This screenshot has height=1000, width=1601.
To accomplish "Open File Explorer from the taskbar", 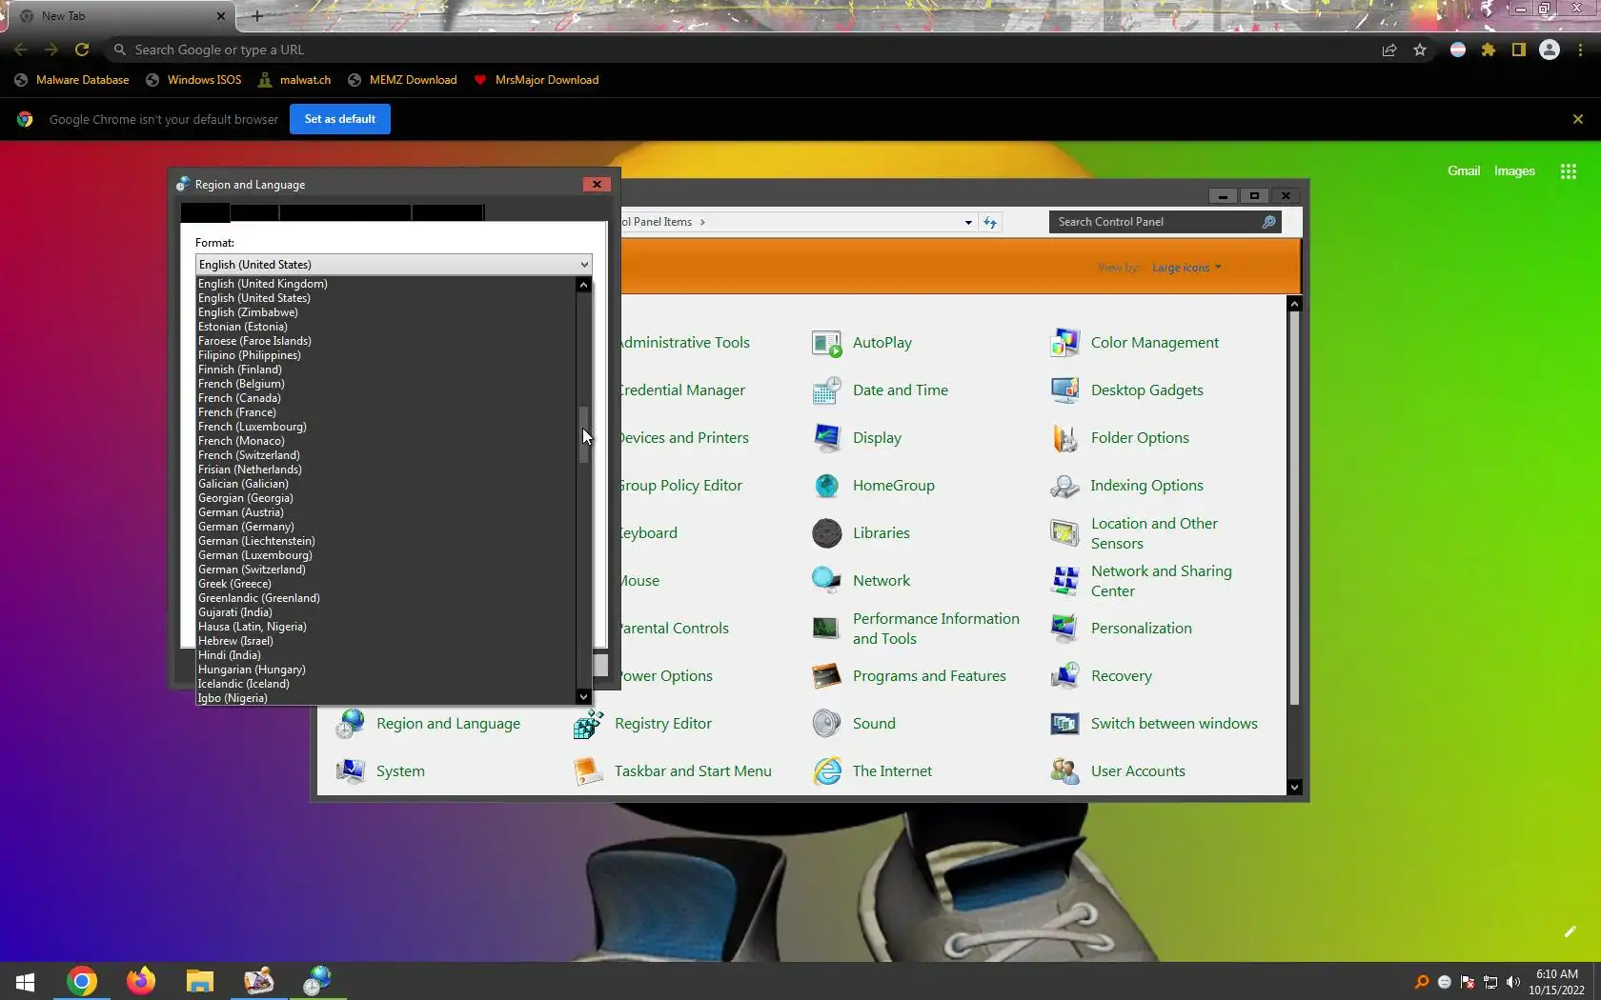I will click(200, 980).
